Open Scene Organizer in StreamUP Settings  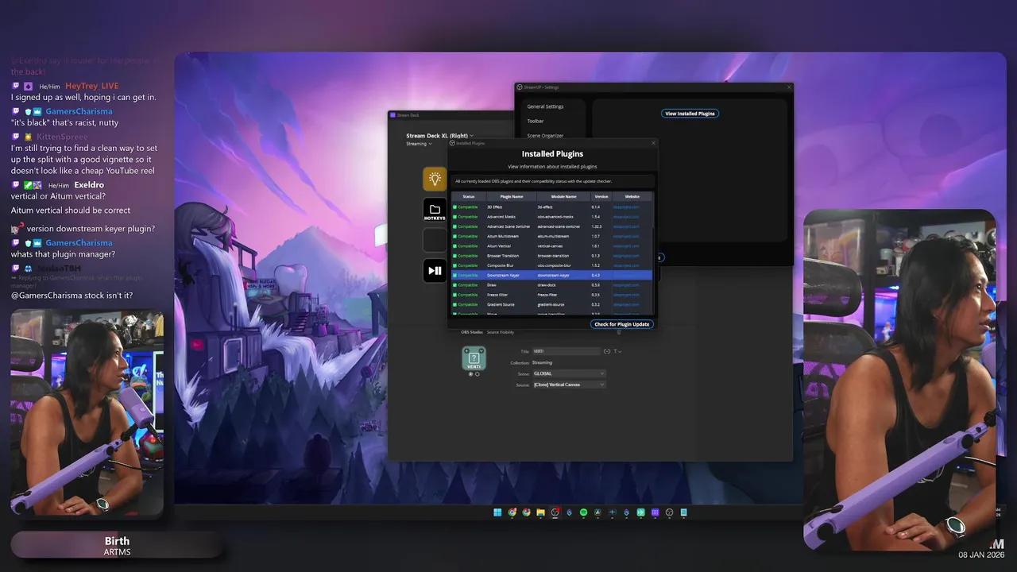click(545, 136)
